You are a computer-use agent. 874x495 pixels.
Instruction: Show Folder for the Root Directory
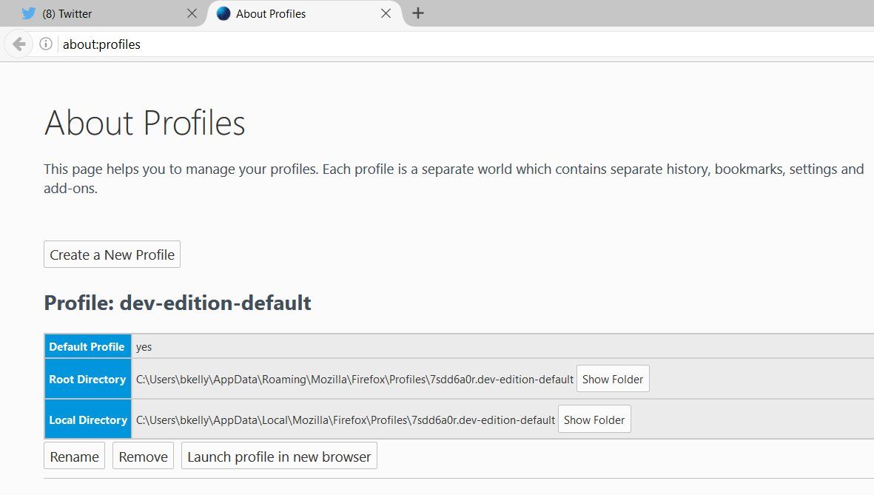click(x=613, y=379)
